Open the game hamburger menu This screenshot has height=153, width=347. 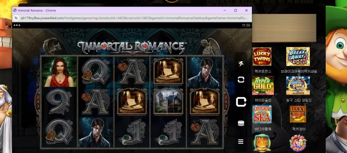[241, 142]
